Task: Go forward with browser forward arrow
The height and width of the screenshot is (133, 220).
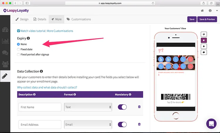Action: coord(20,3)
